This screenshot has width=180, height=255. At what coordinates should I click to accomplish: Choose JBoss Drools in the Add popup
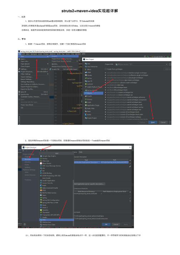click(x=46, y=163)
